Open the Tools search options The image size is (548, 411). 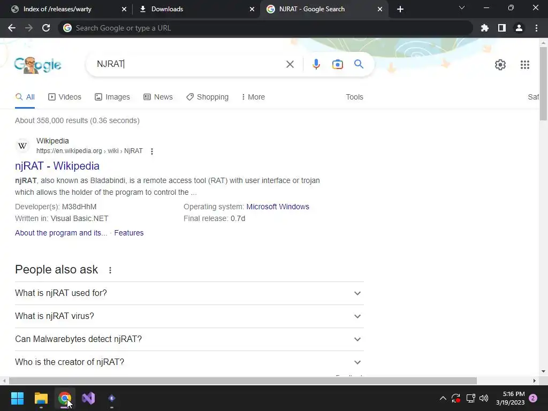coord(354,97)
